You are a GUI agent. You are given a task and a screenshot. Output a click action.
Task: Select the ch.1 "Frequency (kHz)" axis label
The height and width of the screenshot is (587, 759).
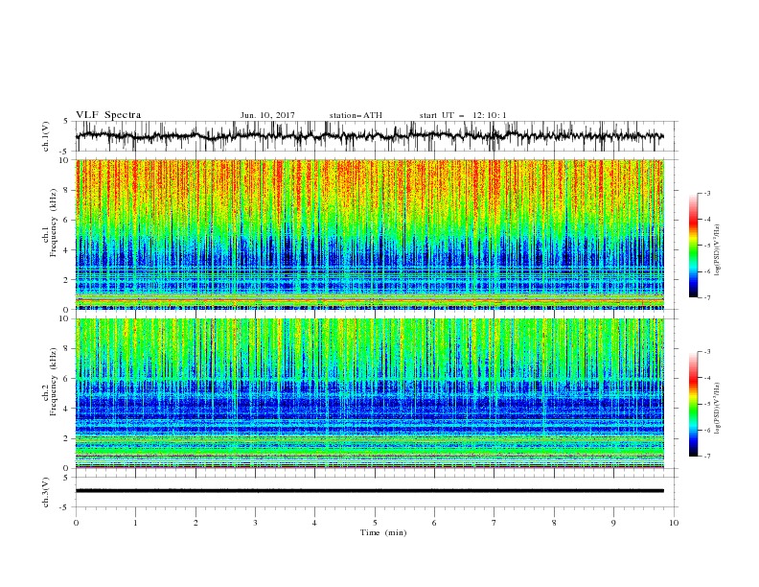click(x=54, y=223)
